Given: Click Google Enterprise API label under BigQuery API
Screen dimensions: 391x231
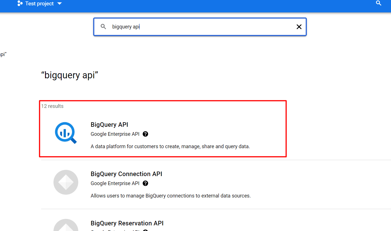Looking at the screenshot, I should (115, 134).
